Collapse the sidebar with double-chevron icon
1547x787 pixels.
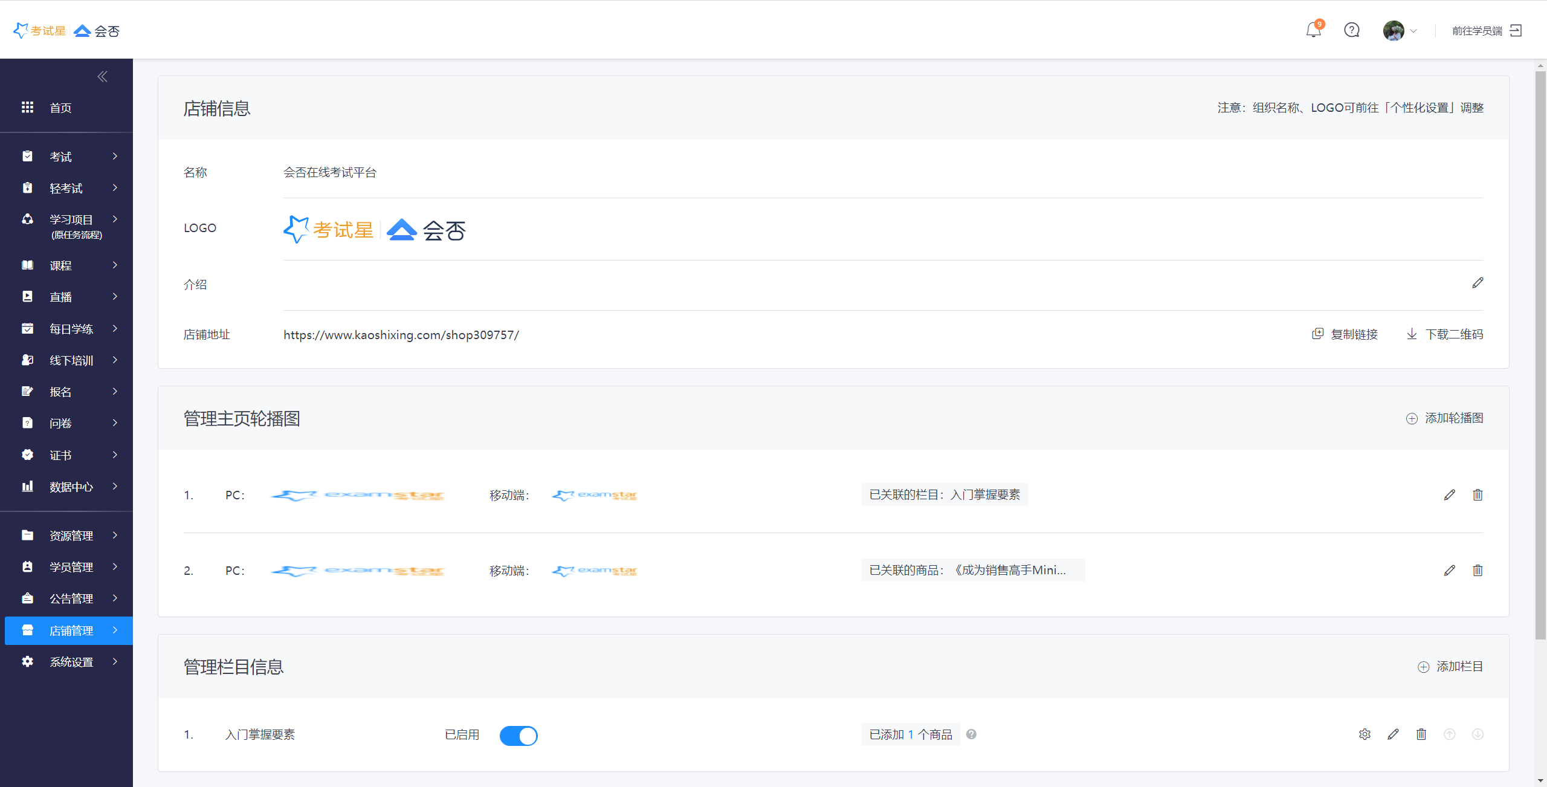(x=102, y=77)
